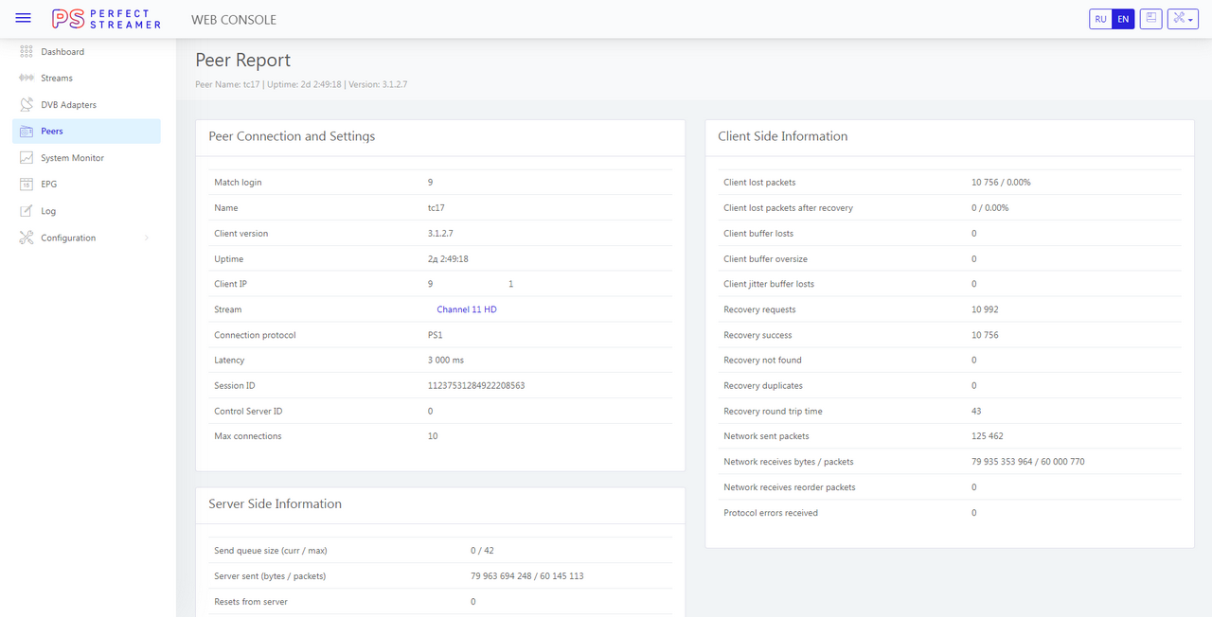The width and height of the screenshot is (1212, 617).
Task: Click the Dashboard grid icon
Action: [27, 52]
